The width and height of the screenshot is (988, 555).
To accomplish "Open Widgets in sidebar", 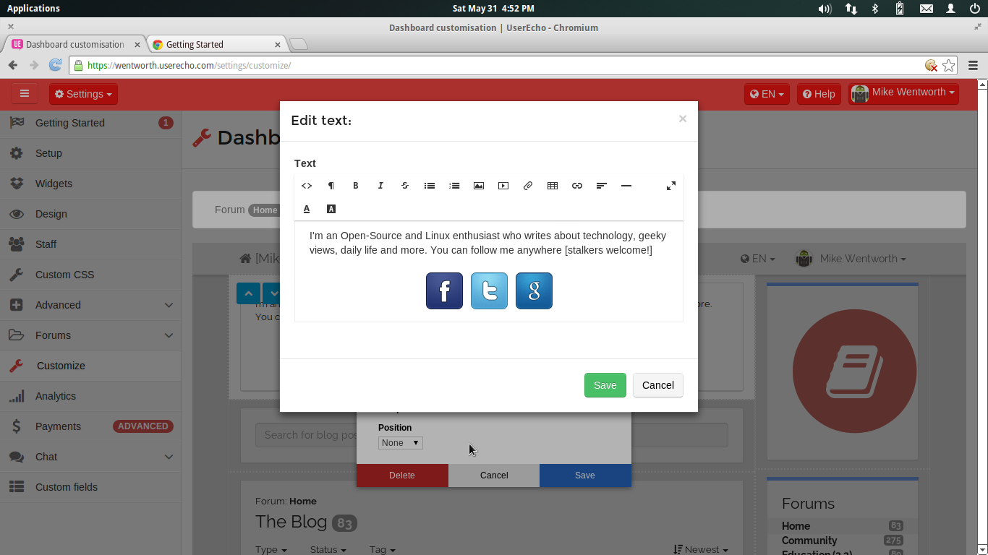I will (x=90, y=184).
